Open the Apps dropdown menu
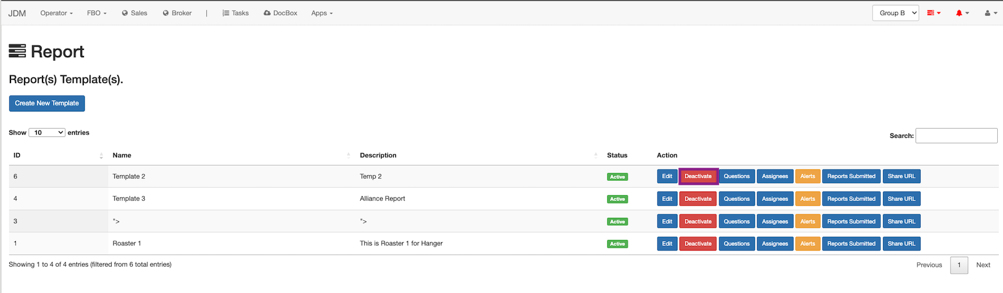This screenshot has height=293, width=1003. pyautogui.click(x=322, y=13)
